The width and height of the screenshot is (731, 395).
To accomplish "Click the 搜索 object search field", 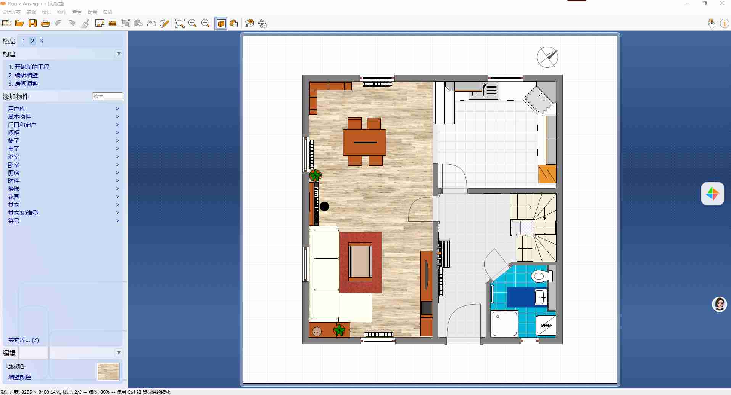I will coord(108,96).
